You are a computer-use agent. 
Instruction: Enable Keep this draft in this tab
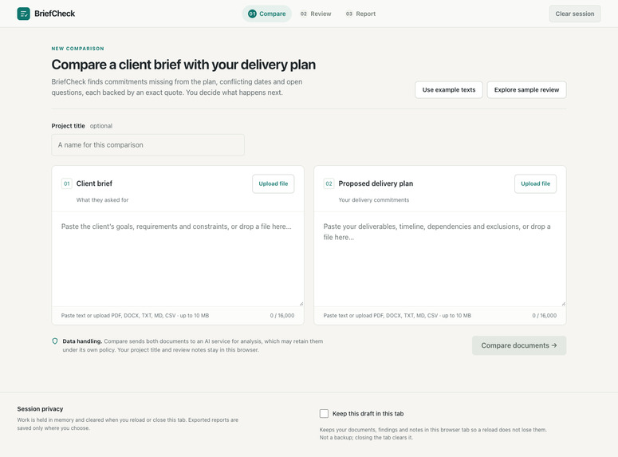click(x=324, y=413)
